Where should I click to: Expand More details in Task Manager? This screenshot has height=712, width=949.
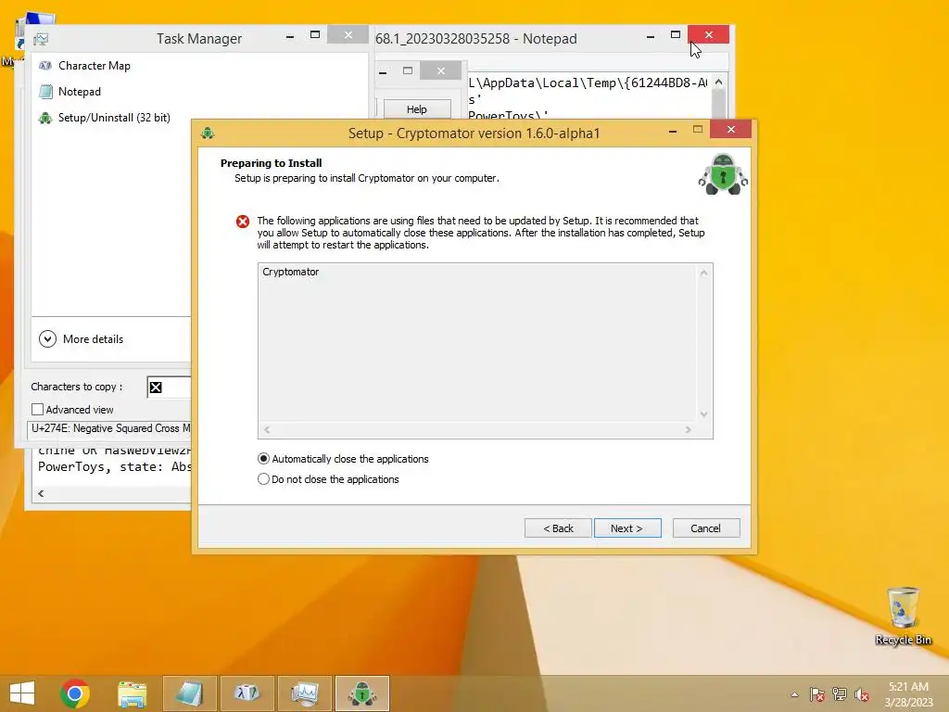point(82,339)
